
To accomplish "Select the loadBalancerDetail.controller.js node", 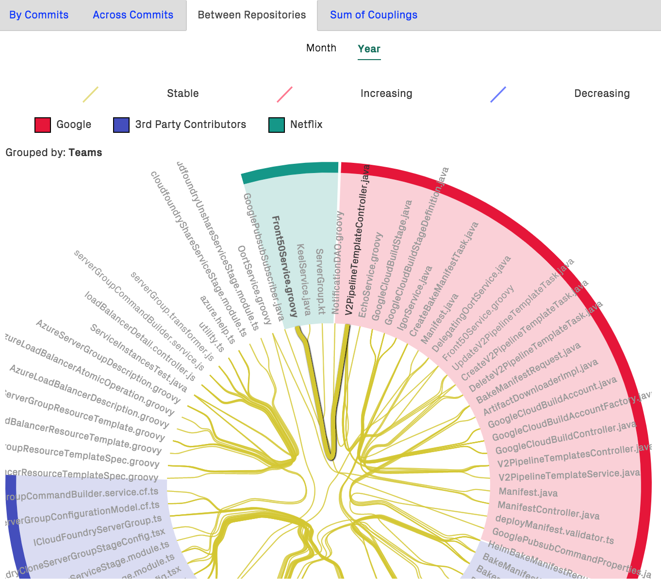I will 140,337.
